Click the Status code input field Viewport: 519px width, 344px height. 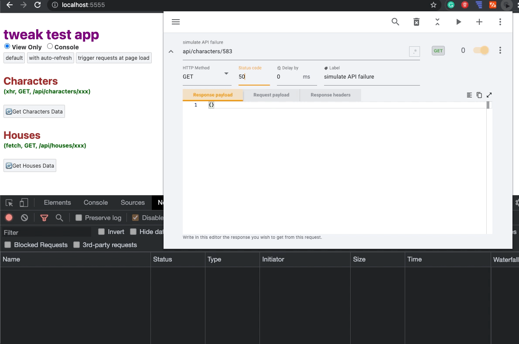click(253, 76)
